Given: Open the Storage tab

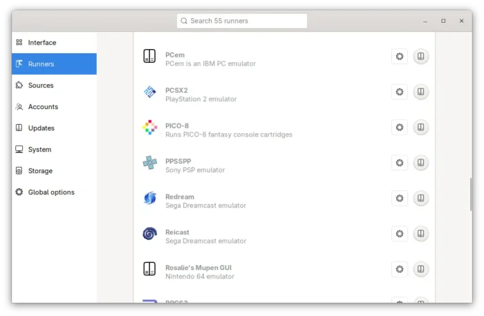Looking at the screenshot, I should click(x=55, y=170).
